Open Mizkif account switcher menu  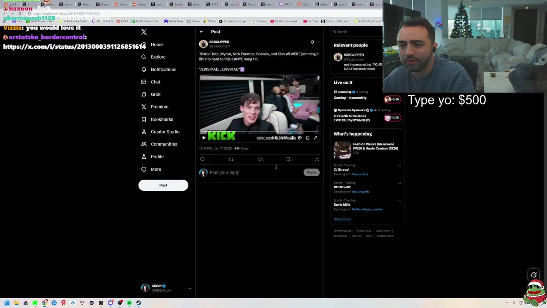(166, 288)
